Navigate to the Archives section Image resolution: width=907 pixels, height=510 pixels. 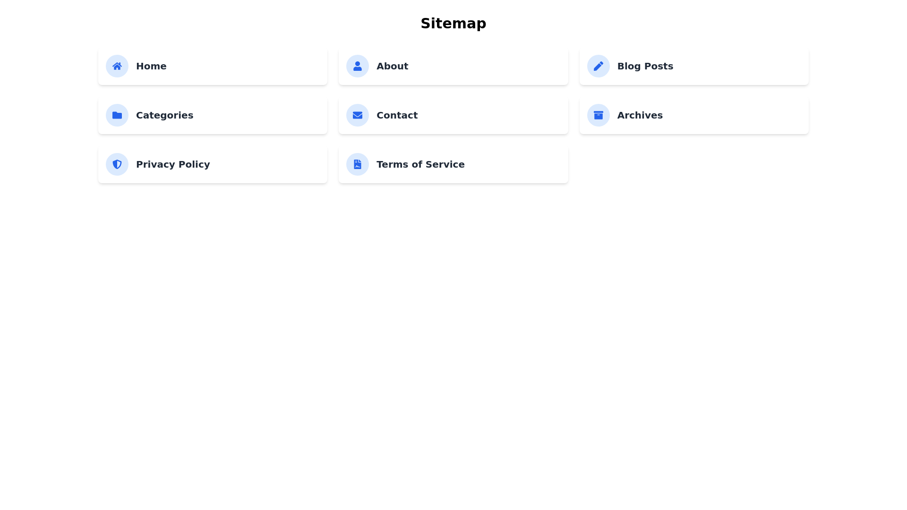[x=640, y=115]
